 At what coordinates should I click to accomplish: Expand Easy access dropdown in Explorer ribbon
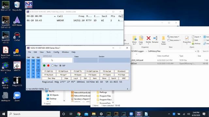click(x=174, y=40)
